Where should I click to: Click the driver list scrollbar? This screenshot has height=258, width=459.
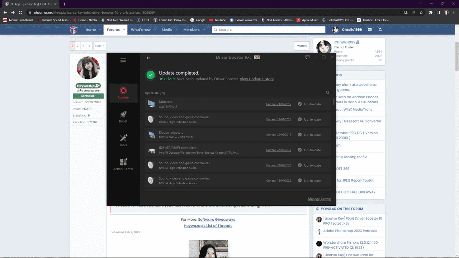pos(334,102)
